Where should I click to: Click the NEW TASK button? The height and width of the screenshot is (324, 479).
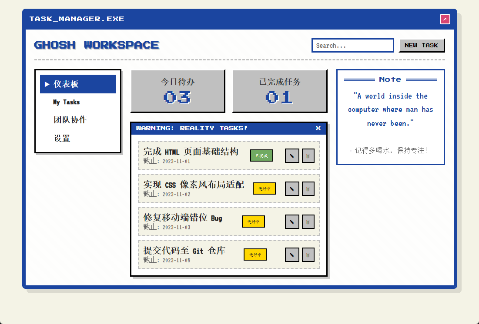point(421,46)
